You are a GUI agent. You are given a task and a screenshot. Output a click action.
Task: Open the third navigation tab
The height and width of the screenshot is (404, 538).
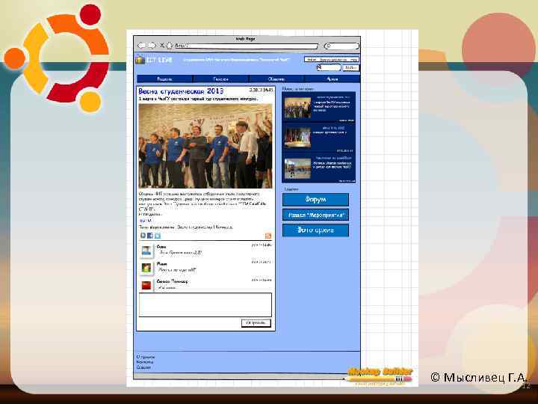pyautogui.click(x=276, y=79)
